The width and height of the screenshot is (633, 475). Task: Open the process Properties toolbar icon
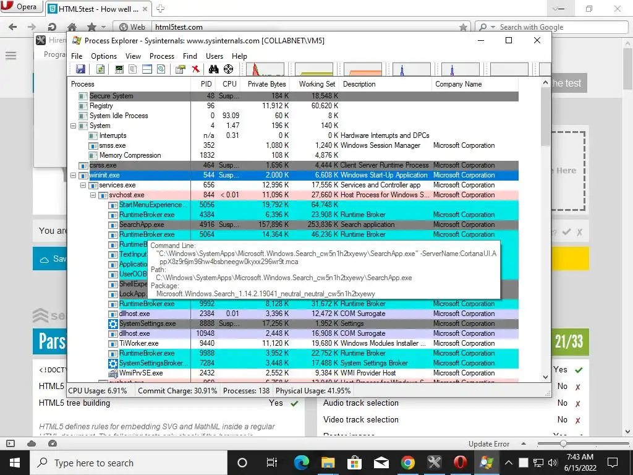pos(181,69)
